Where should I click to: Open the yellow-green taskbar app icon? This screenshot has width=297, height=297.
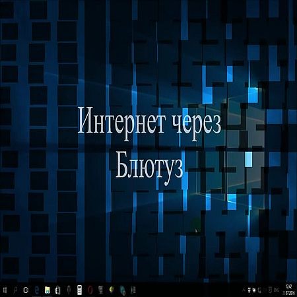[112, 290]
